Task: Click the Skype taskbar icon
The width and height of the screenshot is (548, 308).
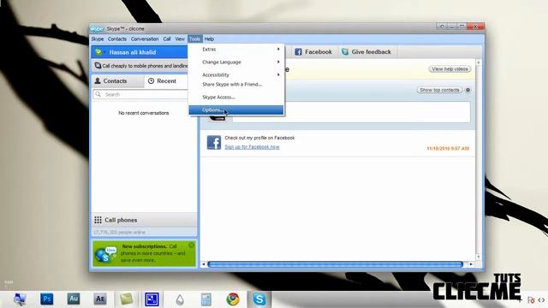Action: click(259, 299)
